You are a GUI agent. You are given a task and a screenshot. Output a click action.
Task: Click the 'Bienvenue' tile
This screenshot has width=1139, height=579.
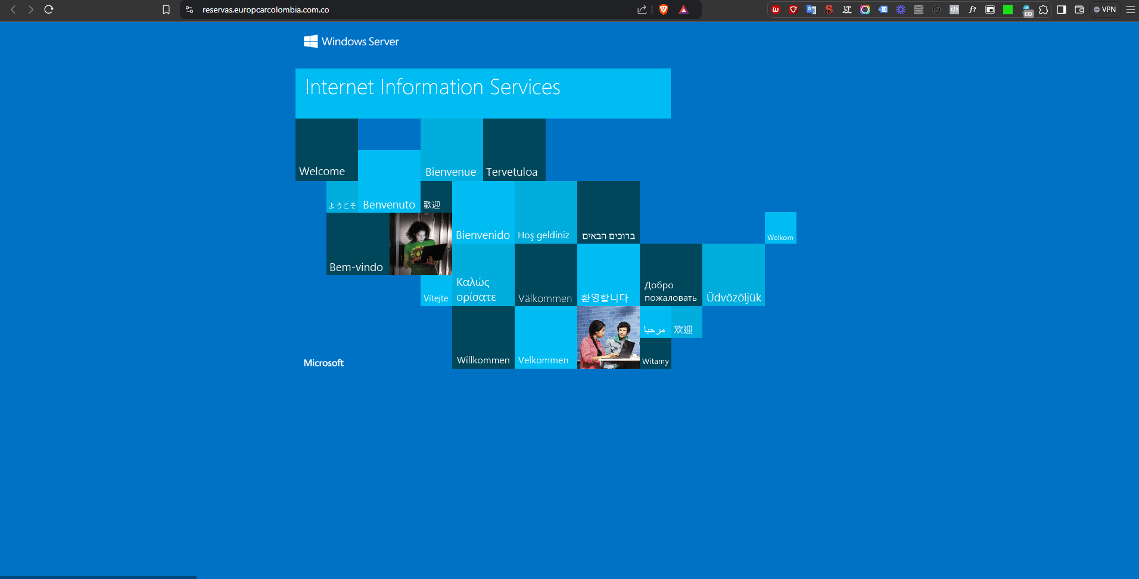[x=452, y=150]
